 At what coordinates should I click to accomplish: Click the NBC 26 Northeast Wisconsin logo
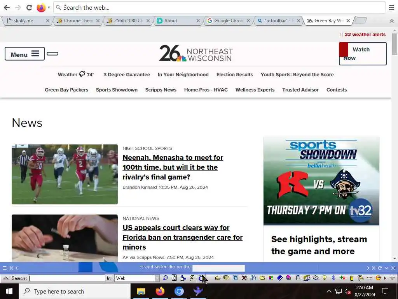(196, 53)
